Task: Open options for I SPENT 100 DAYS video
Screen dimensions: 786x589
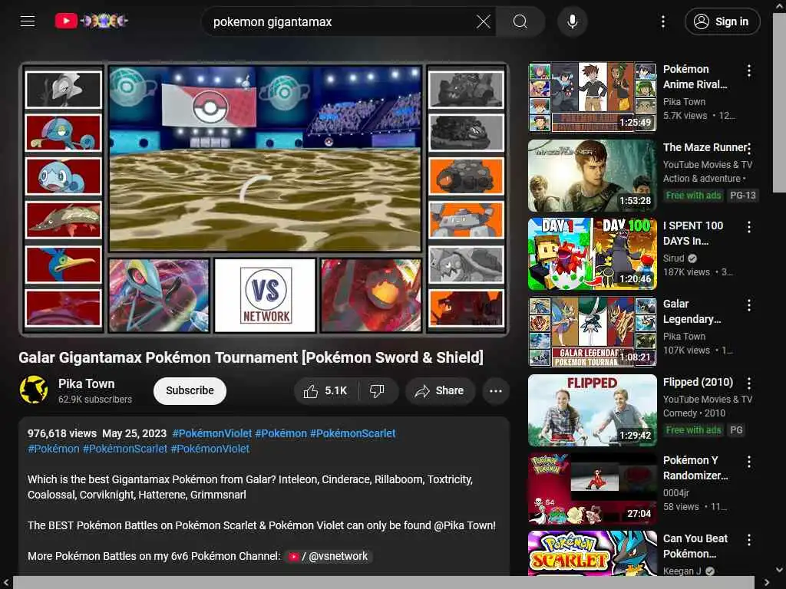Action: [x=749, y=227]
